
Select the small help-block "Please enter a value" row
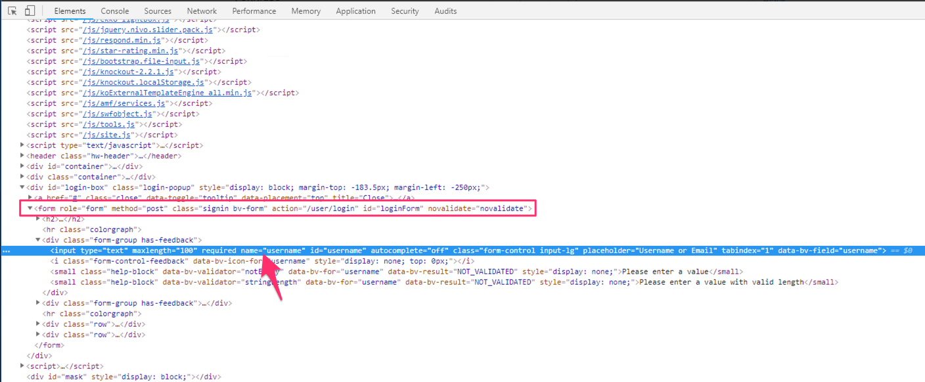[397, 272]
